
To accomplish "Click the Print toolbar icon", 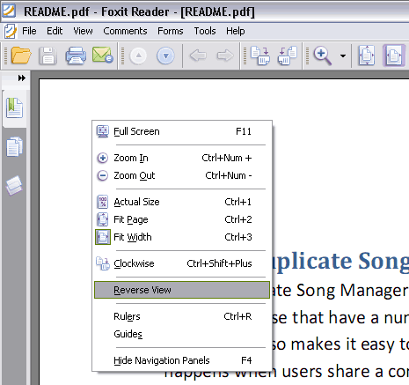I will click(x=76, y=56).
